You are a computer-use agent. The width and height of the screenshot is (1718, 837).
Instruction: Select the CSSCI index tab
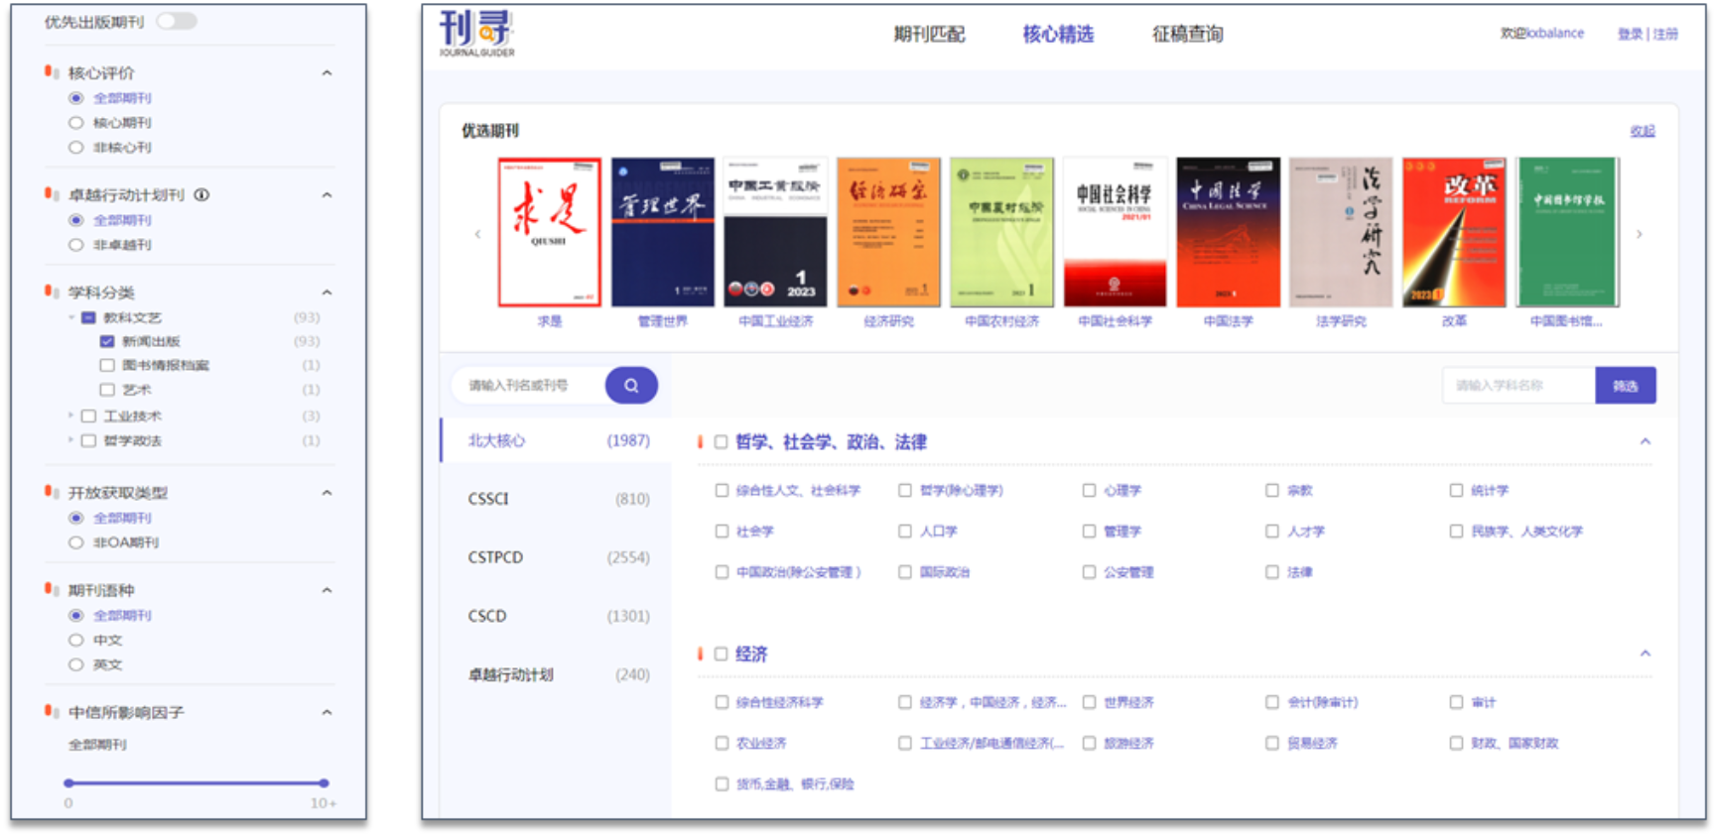tap(557, 499)
